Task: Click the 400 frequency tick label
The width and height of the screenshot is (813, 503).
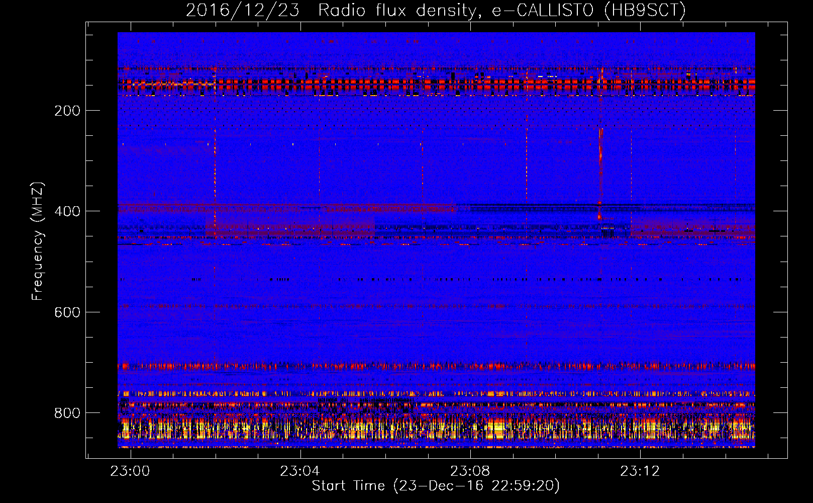Action: (67, 211)
